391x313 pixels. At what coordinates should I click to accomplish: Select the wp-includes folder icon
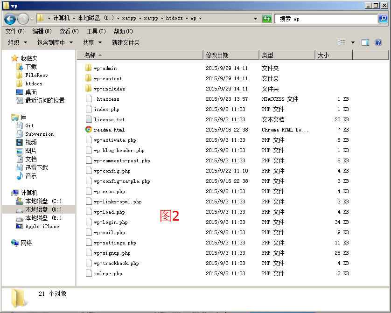tap(88, 88)
